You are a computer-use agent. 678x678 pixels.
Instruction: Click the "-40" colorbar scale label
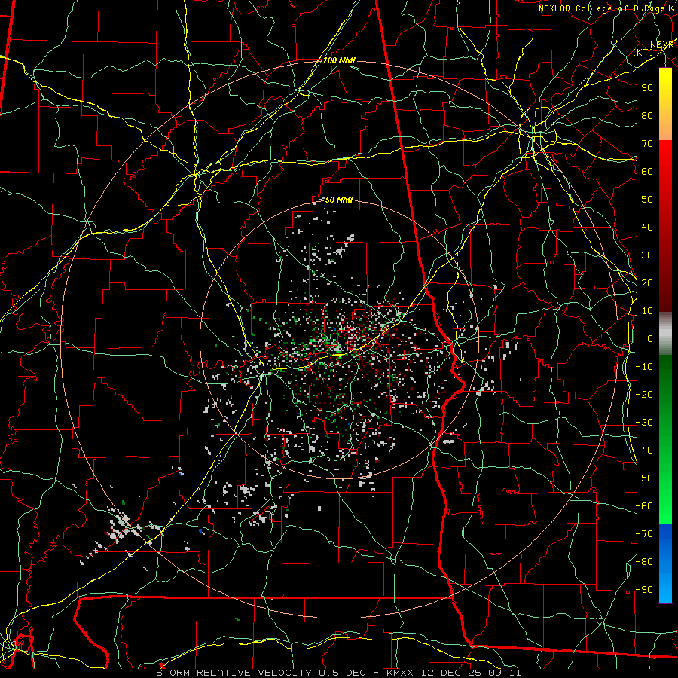pyautogui.click(x=644, y=450)
